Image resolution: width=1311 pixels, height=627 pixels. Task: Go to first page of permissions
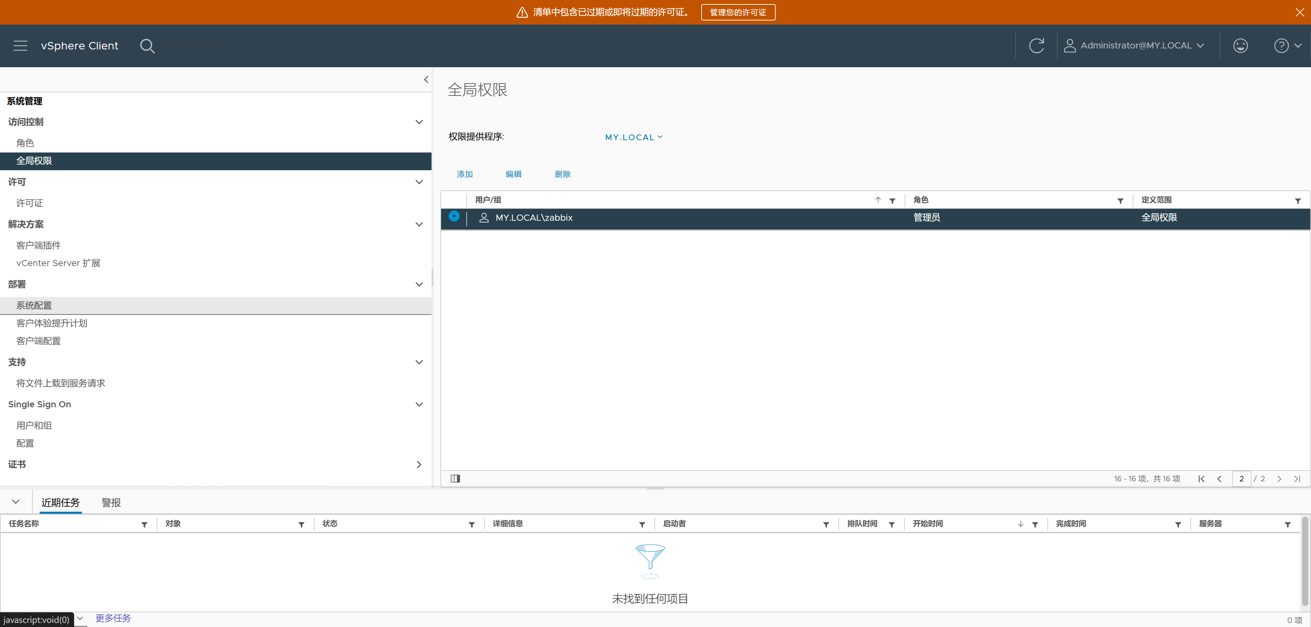point(1201,479)
